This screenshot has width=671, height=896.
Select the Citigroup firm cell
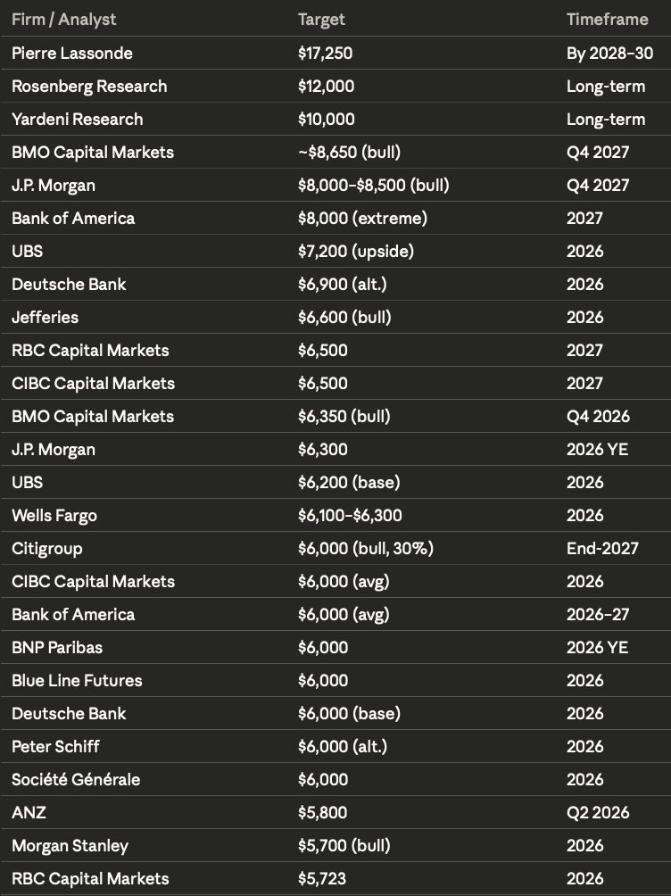coord(46,549)
